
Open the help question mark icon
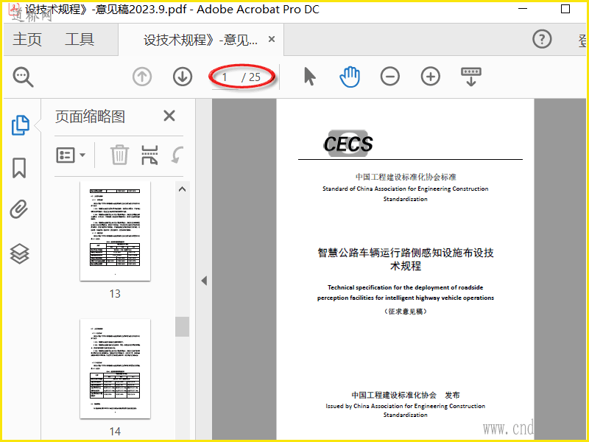pyautogui.click(x=542, y=39)
